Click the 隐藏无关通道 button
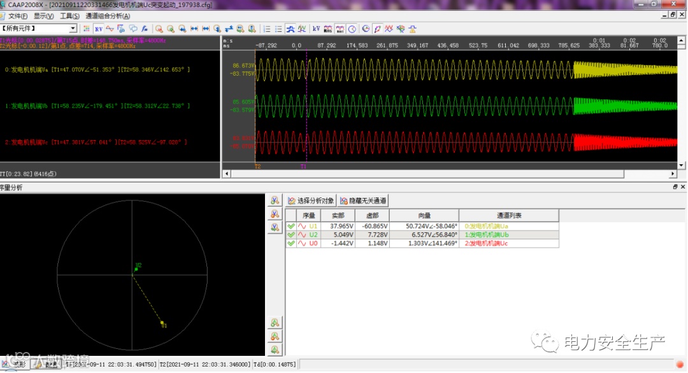 pos(363,201)
